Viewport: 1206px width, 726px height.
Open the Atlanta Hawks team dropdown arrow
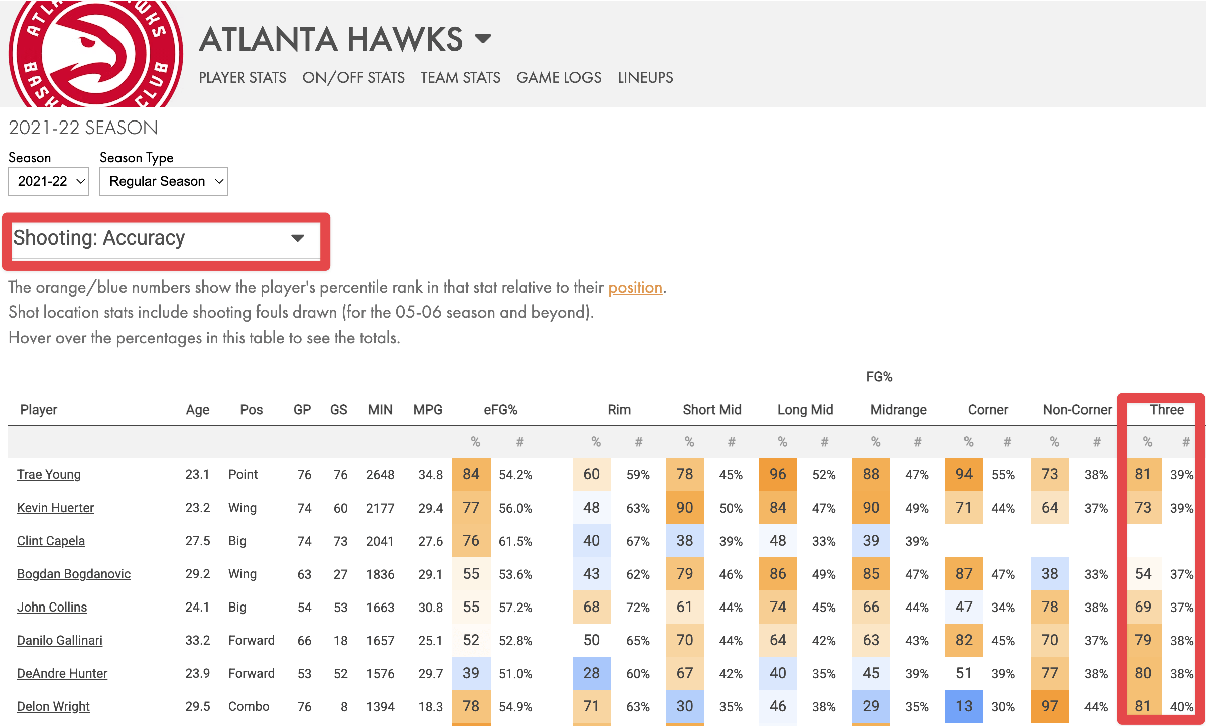tap(483, 39)
